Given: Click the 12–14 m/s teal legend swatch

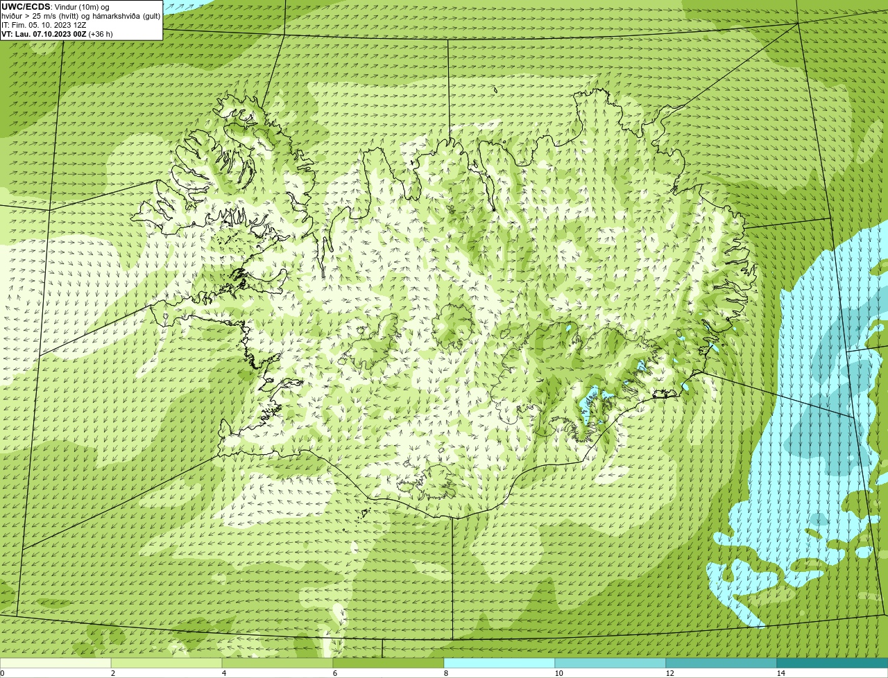Looking at the screenshot, I should coord(721,663).
